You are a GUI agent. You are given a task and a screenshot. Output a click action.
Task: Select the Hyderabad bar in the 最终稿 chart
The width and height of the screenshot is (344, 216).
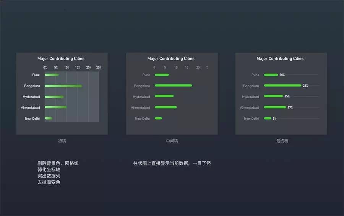click(273, 96)
